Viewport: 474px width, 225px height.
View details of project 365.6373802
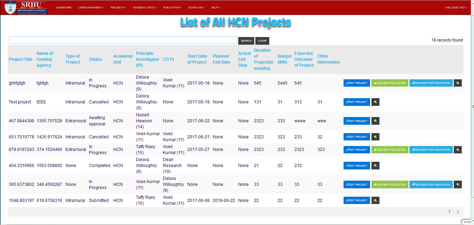tap(458, 184)
